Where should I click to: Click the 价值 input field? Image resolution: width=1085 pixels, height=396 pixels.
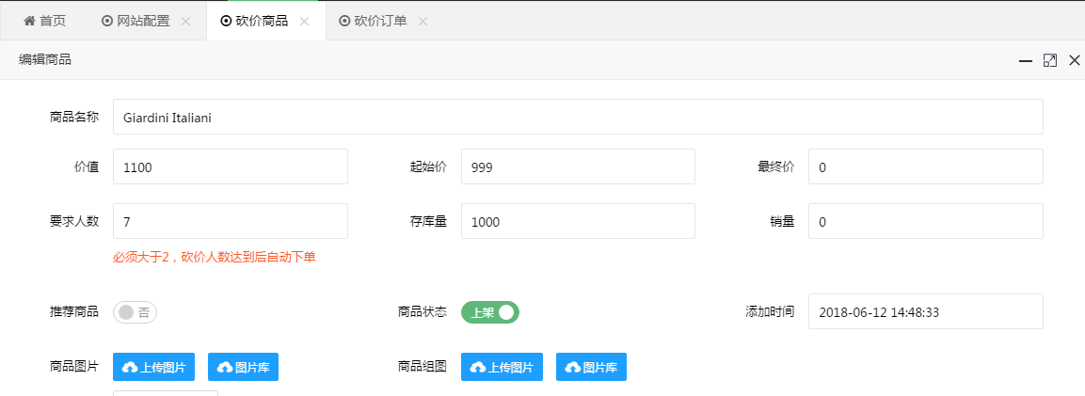[230, 167]
